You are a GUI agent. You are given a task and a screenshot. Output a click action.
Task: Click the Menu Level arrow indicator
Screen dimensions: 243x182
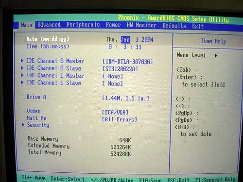pos(216,56)
